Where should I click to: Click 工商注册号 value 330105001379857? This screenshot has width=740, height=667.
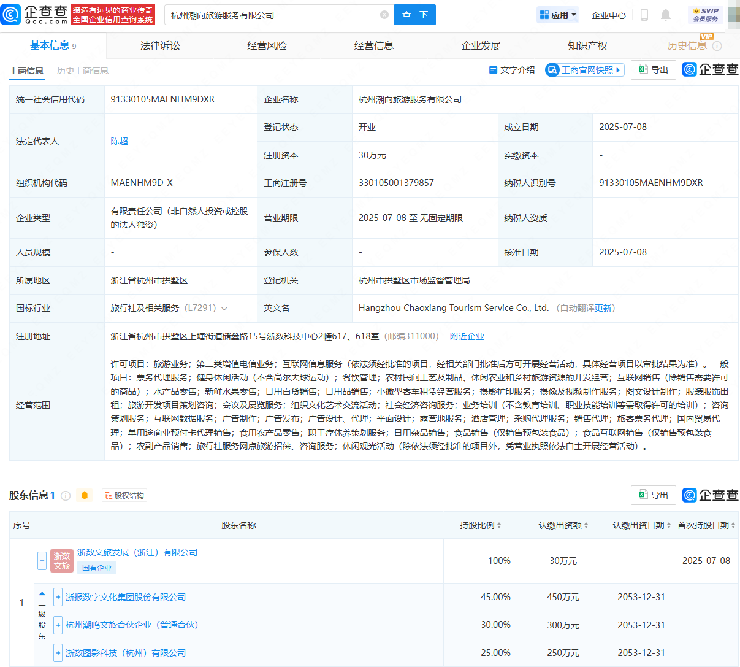[396, 183]
